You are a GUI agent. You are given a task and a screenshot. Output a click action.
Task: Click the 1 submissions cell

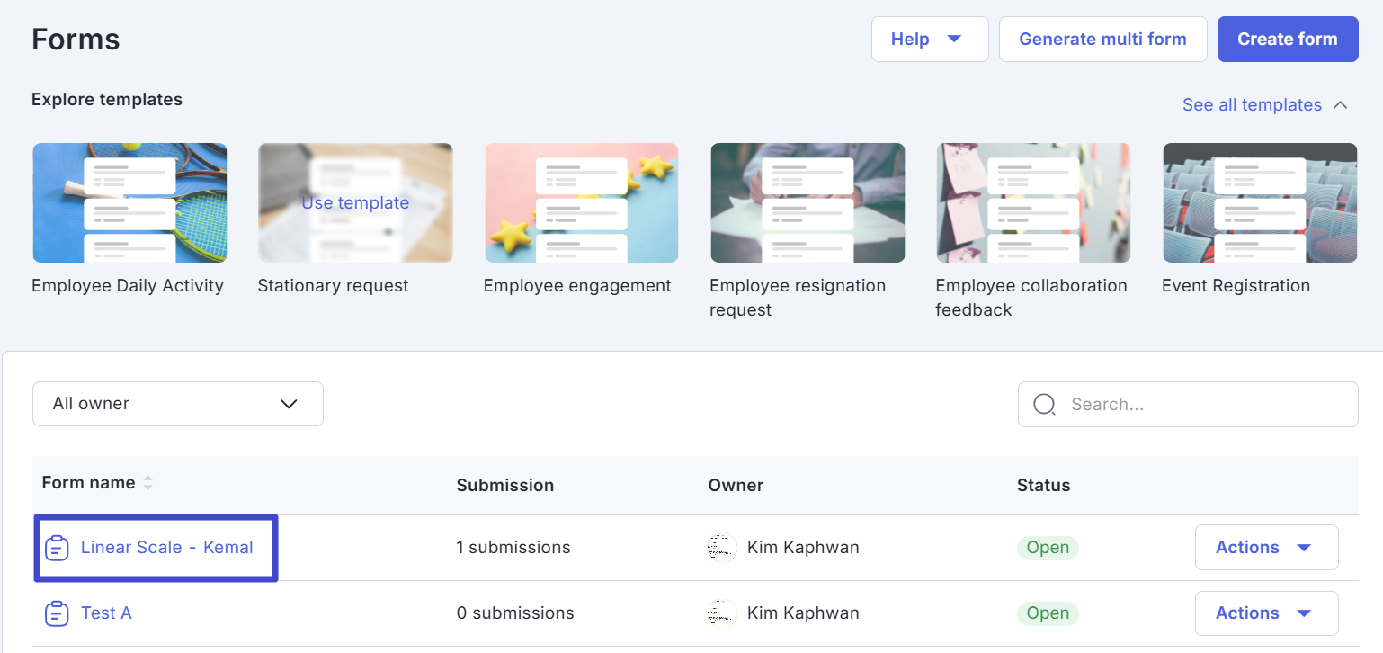click(x=513, y=548)
